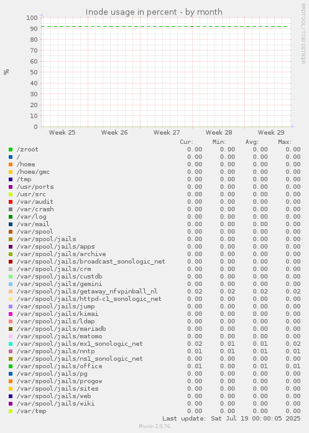Click the 'Week 29' x-axis label

coord(271,132)
